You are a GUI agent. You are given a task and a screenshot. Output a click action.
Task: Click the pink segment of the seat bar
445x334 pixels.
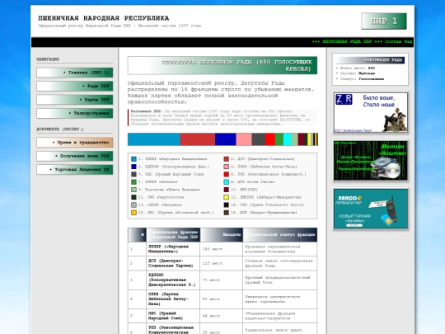click(244, 139)
